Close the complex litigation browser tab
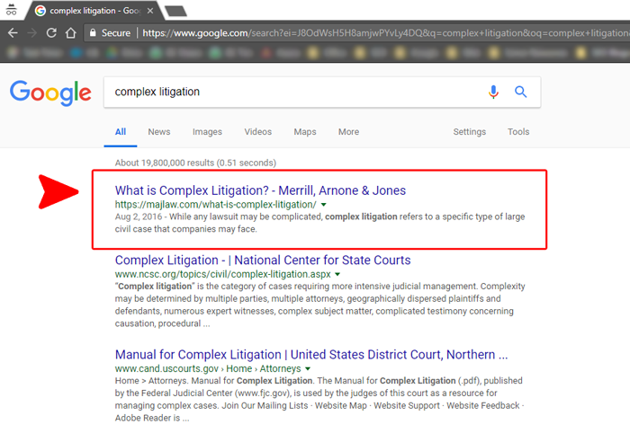The image size is (630, 433). [150, 11]
